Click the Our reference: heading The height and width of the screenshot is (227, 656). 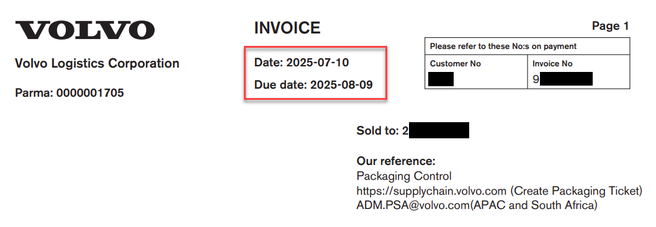(396, 161)
